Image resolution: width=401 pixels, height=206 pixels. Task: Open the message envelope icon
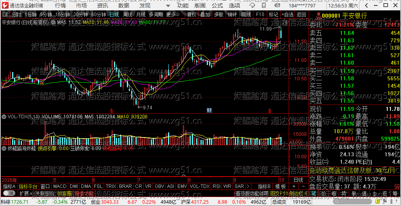[277, 5]
